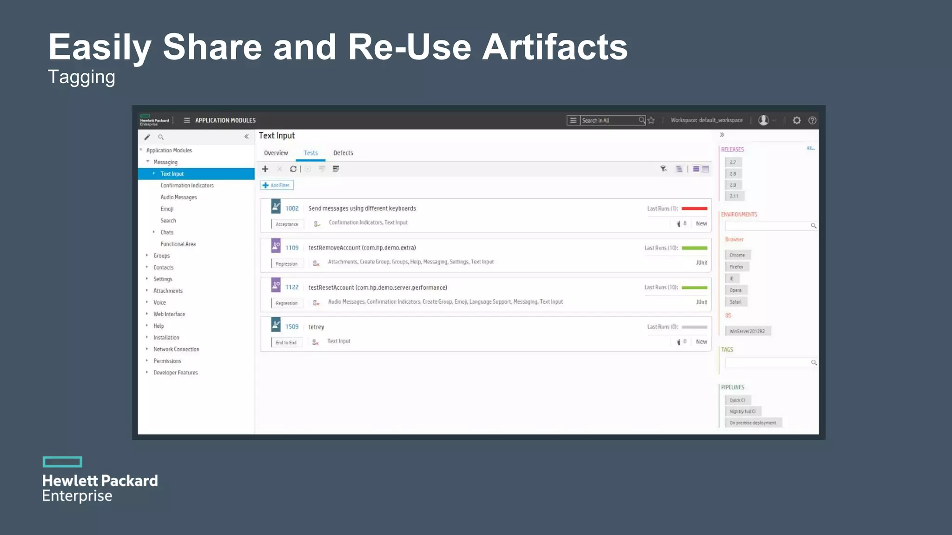Collapse the Messaging tree node
The height and width of the screenshot is (535, 952).
pos(148,162)
